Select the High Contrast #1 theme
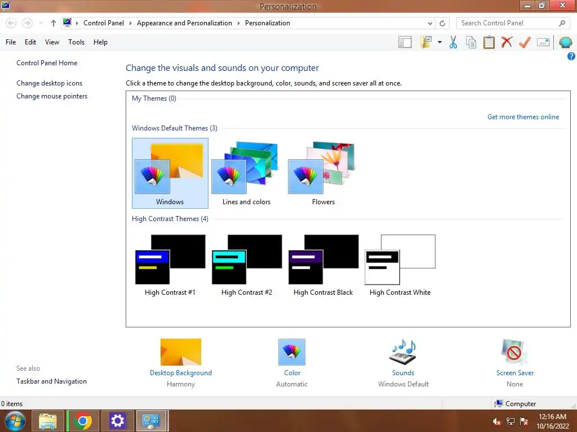The width and height of the screenshot is (577, 432). point(170,265)
